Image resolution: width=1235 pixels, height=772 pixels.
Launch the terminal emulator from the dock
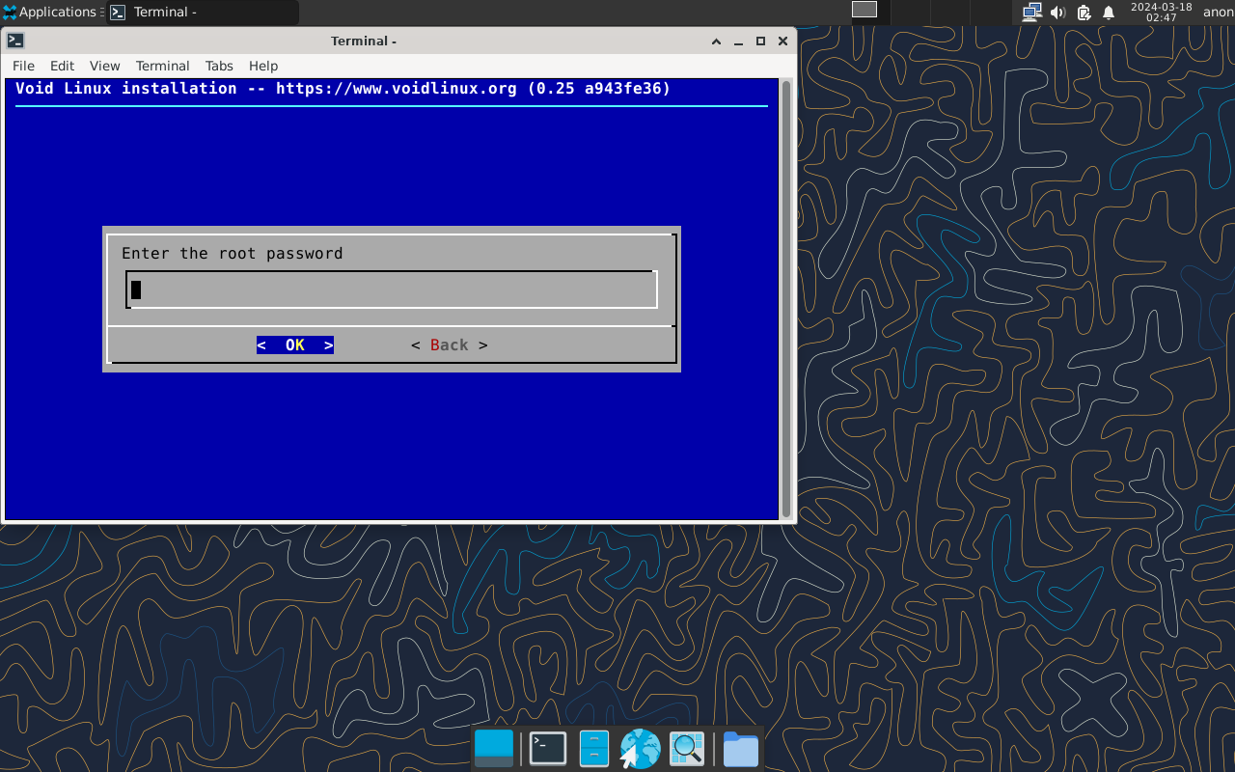click(x=548, y=749)
